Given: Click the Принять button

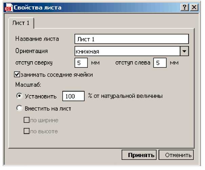Looking at the screenshot, I should pos(139,155).
